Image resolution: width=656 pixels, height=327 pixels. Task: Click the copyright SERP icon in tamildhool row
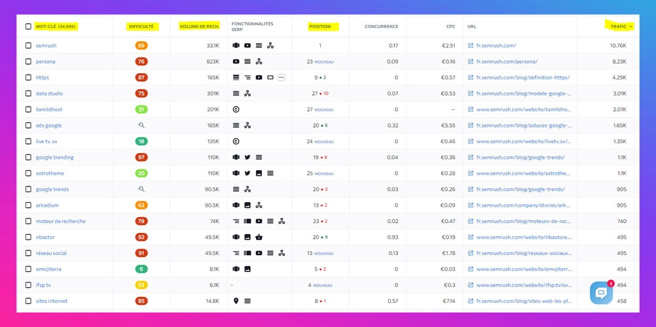point(236,110)
